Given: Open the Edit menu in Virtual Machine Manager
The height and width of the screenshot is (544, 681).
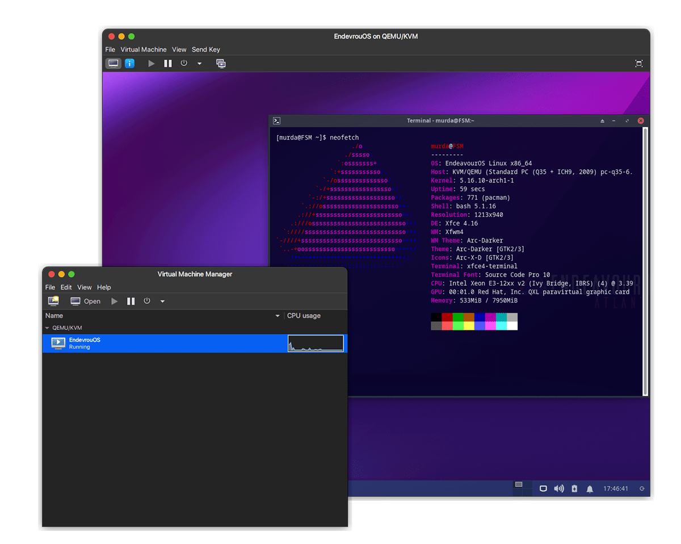Looking at the screenshot, I should tap(66, 287).
